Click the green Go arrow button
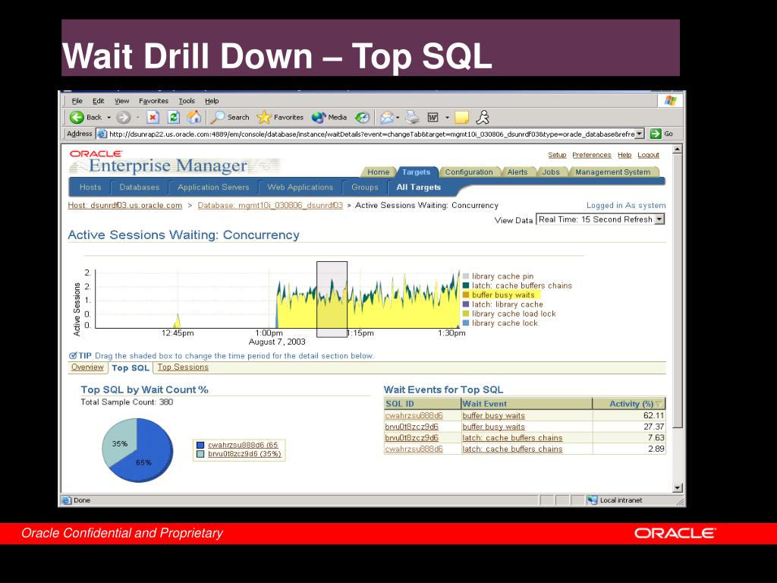This screenshot has height=583, width=777. tap(656, 134)
